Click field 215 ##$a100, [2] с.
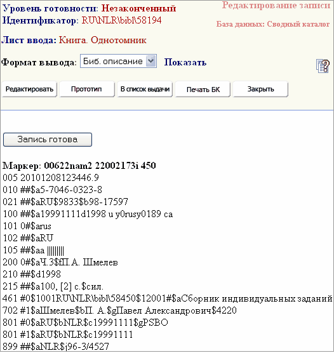Viewport: 334px width, 353px height. (x=53, y=286)
